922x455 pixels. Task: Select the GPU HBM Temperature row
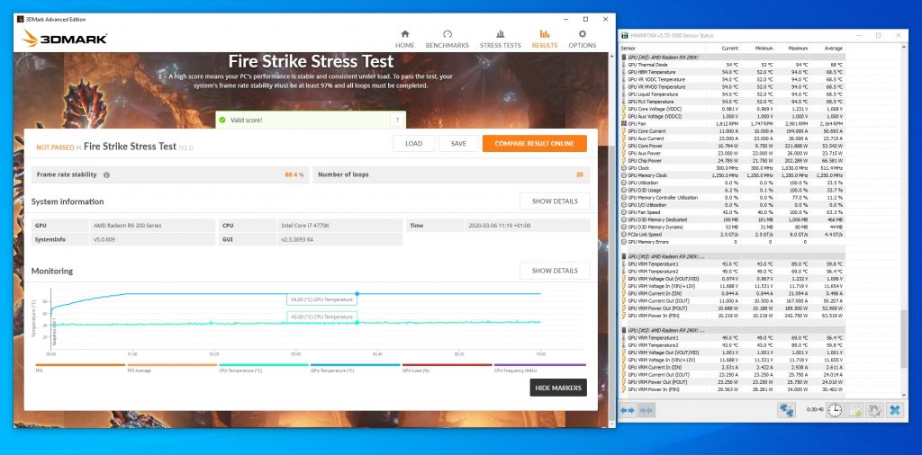(733, 72)
